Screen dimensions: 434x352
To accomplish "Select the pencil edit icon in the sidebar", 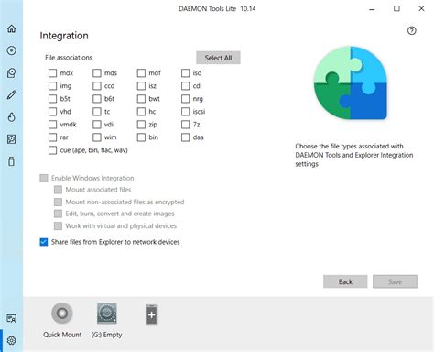I will click(12, 94).
